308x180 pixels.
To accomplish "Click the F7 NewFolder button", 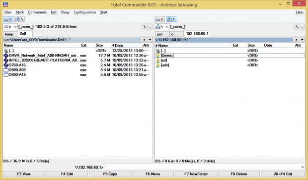I will tap(196, 174).
